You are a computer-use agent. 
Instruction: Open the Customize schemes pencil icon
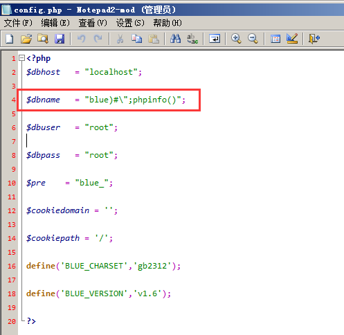pyautogui.click(x=292, y=39)
